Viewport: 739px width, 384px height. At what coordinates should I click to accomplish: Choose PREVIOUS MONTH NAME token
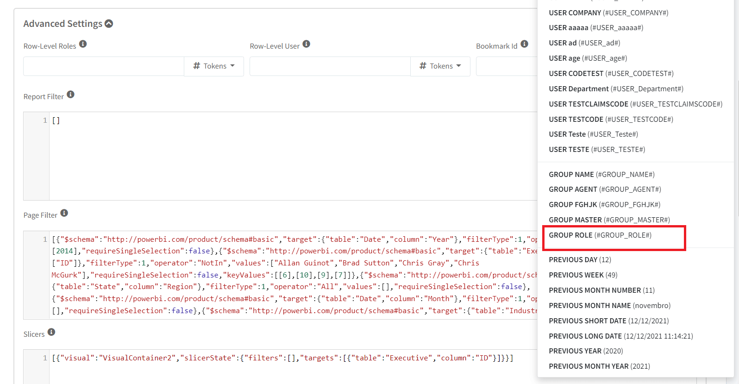pyautogui.click(x=609, y=306)
